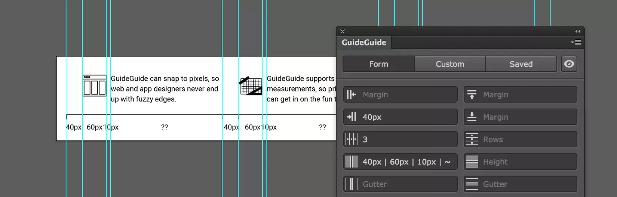Click the columns count icon
Viewport: 617px width, 197px height.
pos(351,139)
